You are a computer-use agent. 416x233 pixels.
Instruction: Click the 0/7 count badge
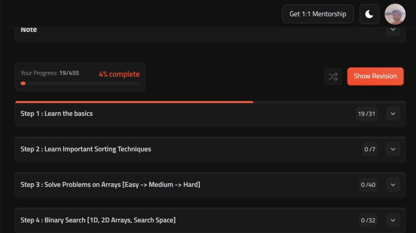370,149
